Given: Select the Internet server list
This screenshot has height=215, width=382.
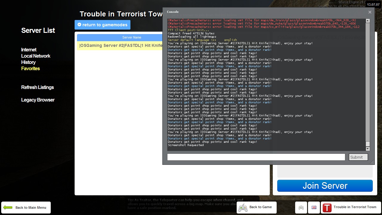Looking at the screenshot, I should 29,50.
